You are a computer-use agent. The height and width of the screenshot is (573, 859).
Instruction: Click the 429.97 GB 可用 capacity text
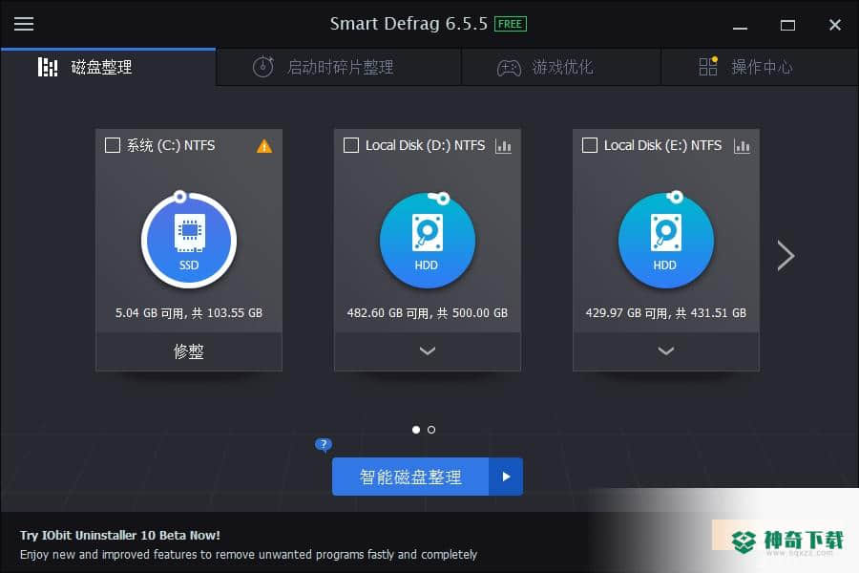pos(665,313)
